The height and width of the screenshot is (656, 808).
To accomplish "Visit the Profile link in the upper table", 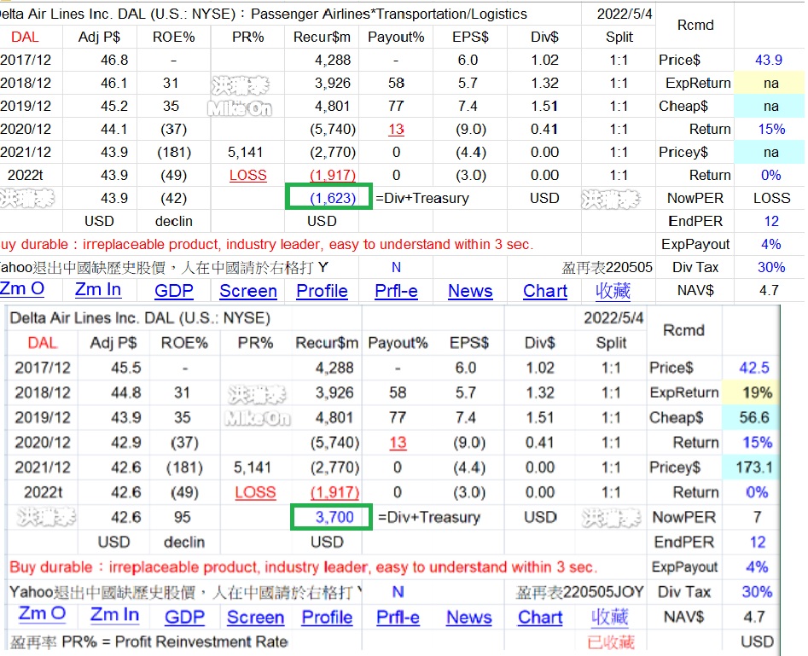I will (x=322, y=291).
